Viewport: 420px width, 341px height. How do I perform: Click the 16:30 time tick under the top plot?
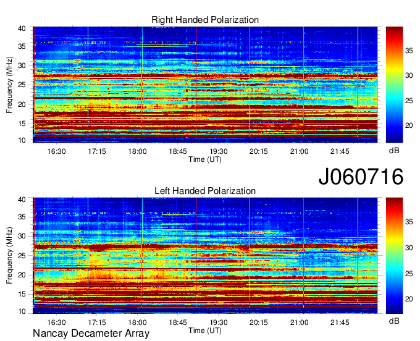pos(56,151)
